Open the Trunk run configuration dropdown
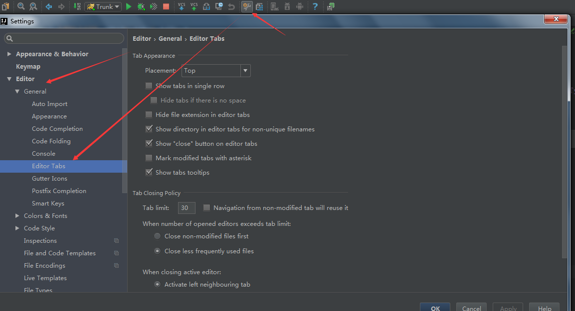The height and width of the screenshot is (311, 575). pyautogui.click(x=103, y=6)
